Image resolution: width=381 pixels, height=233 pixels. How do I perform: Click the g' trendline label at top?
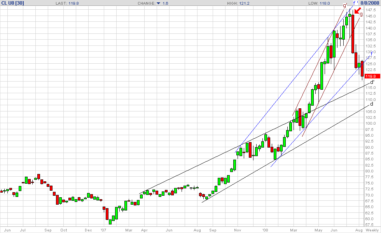pyautogui.click(x=345, y=5)
